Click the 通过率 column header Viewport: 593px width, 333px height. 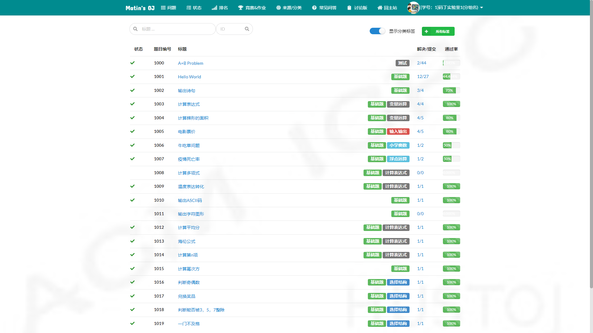451,49
